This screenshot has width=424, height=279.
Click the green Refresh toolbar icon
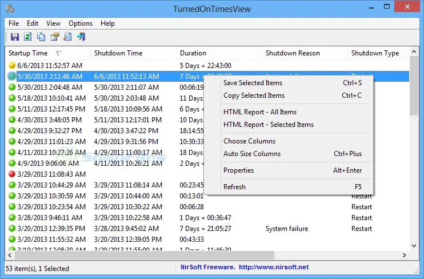[28, 37]
